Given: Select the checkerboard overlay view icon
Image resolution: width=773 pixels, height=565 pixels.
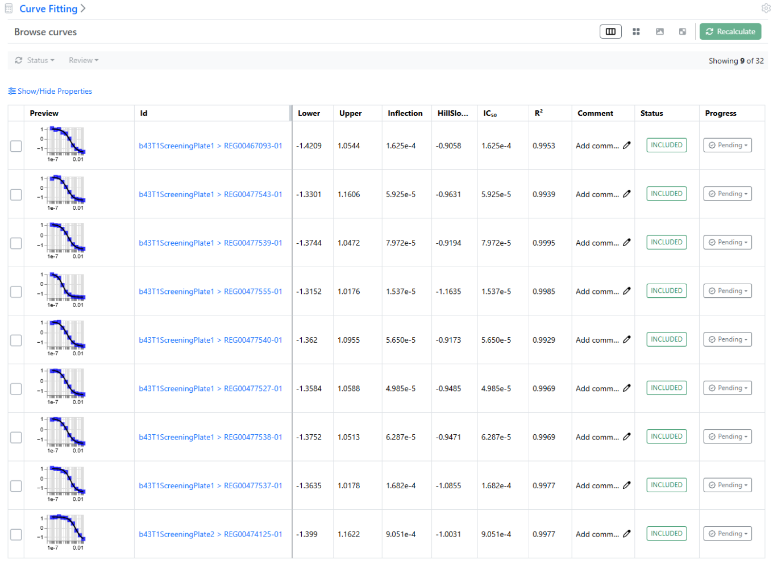Looking at the screenshot, I should coord(682,32).
